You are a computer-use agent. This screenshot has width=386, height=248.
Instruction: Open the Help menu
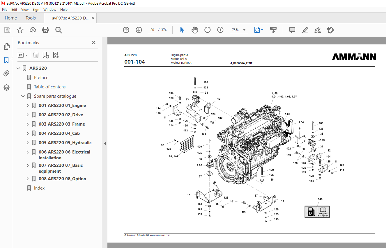(x=64, y=10)
